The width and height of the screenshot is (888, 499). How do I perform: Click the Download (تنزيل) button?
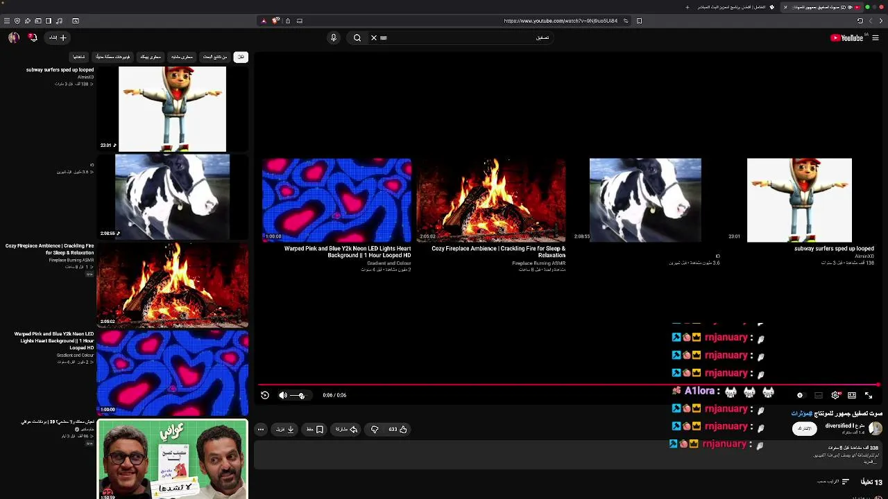285,429
